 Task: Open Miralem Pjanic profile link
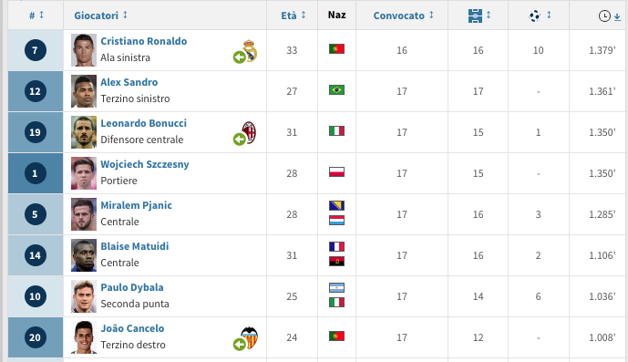pyautogui.click(x=136, y=205)
